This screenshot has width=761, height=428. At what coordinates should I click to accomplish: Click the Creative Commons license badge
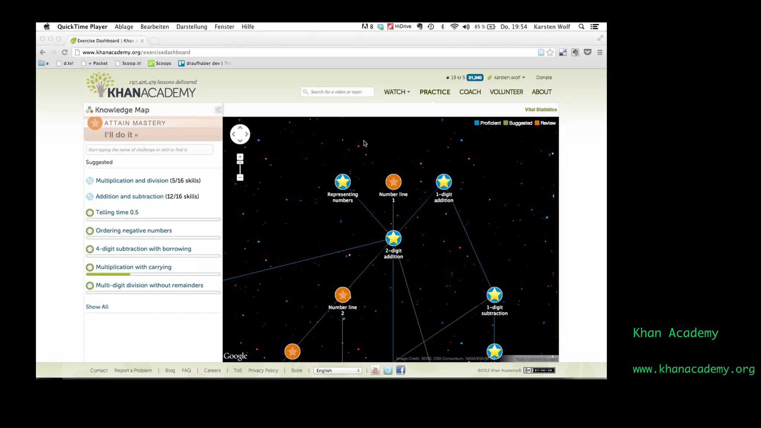[x=539, y=370]
